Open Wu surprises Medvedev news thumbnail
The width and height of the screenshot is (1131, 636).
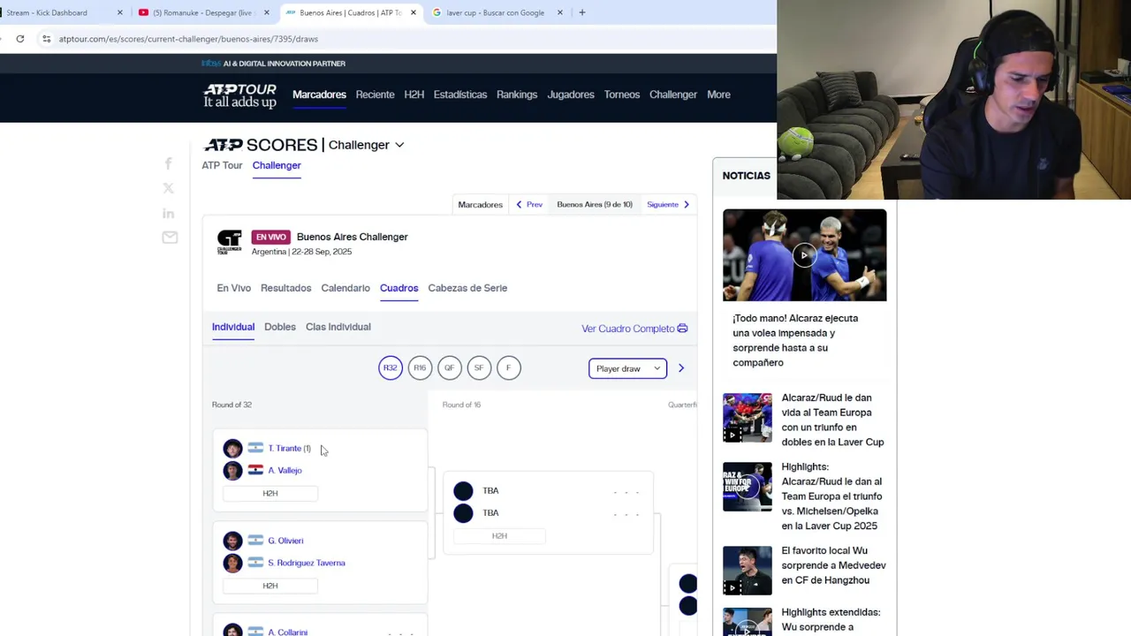coord(747,570)
